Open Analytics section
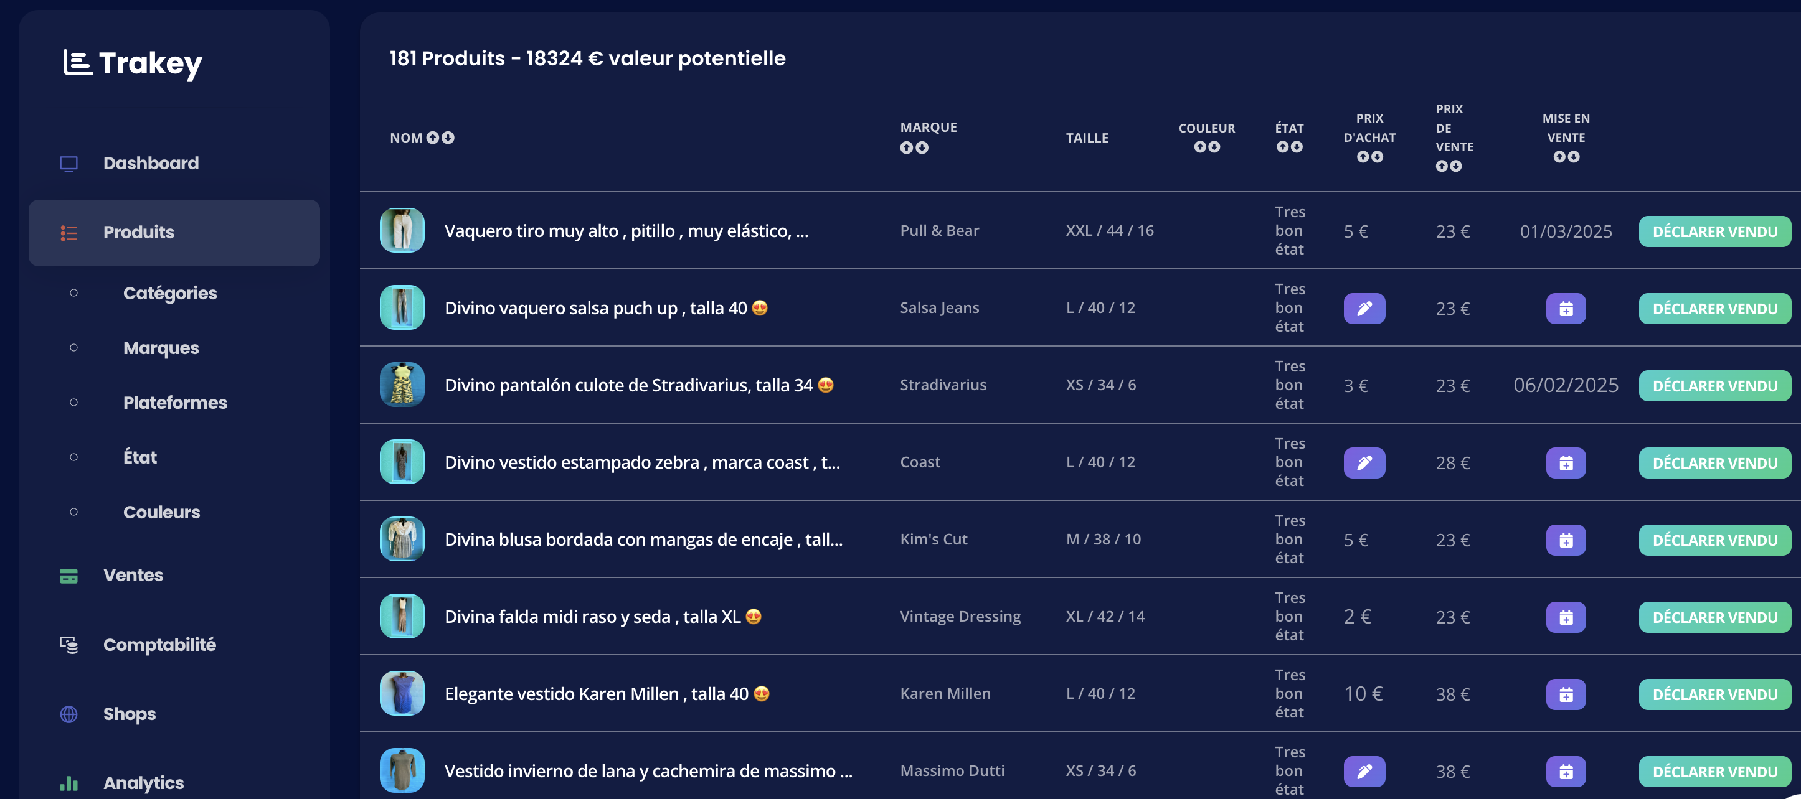 click(x=143, y=783)
